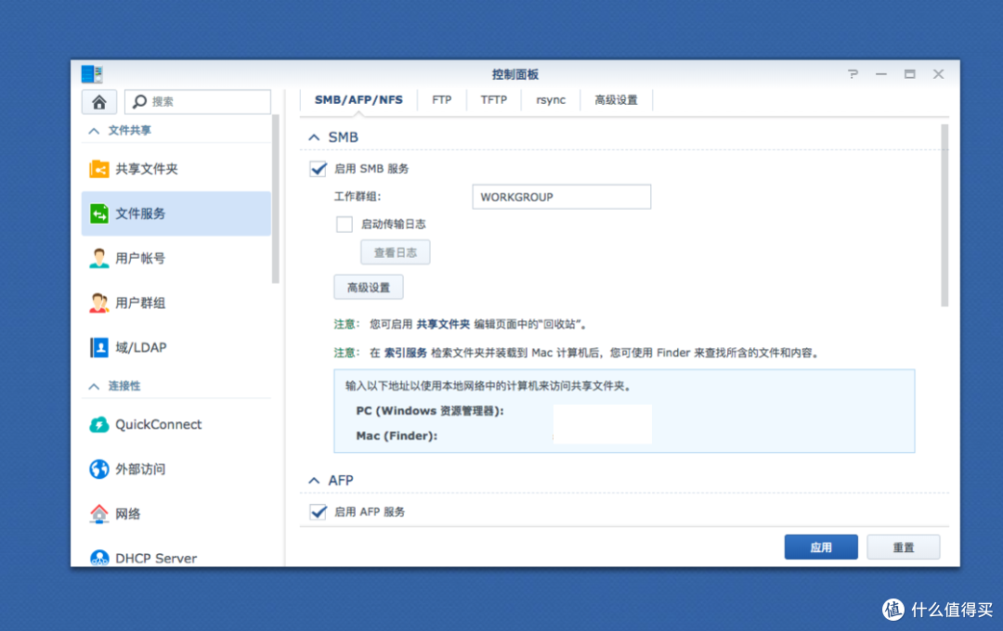This screenshot has height=631, width=1003.
Task: Select the 用户帐号 sidebar label
Action: pyautogui.click(x=140, y=258)
